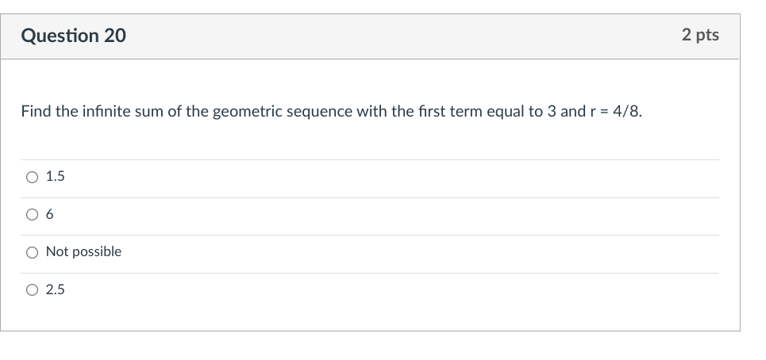This screenshot has height=360, width=766.
Task: Choose the radio button for 6
Action: [x=32, y=214]
